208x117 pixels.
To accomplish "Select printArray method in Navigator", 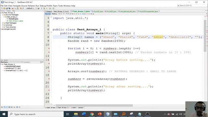I will pos(13,69).
